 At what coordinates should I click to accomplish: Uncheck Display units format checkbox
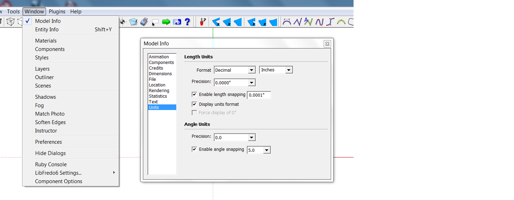click(x=194, y=104)
